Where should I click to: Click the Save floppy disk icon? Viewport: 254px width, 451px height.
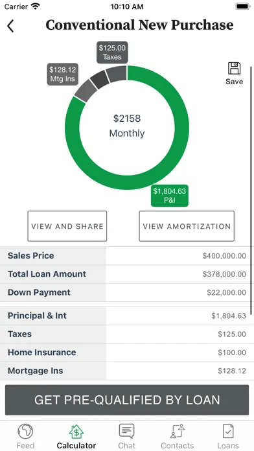[234, 69]
